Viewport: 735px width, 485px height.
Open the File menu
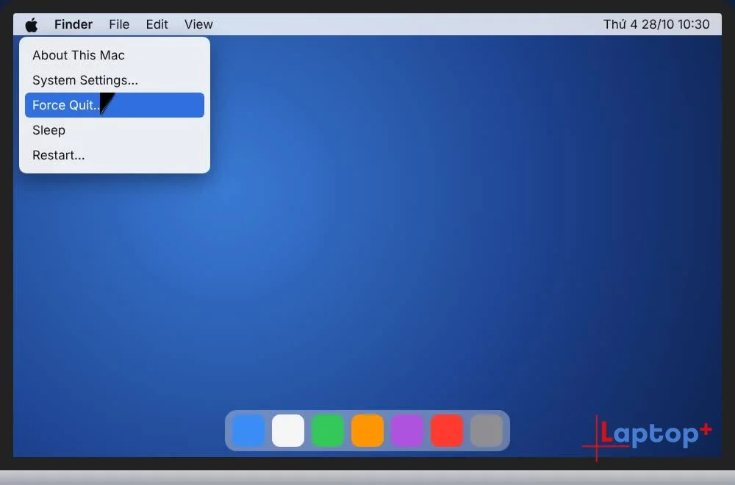(119, 24)
